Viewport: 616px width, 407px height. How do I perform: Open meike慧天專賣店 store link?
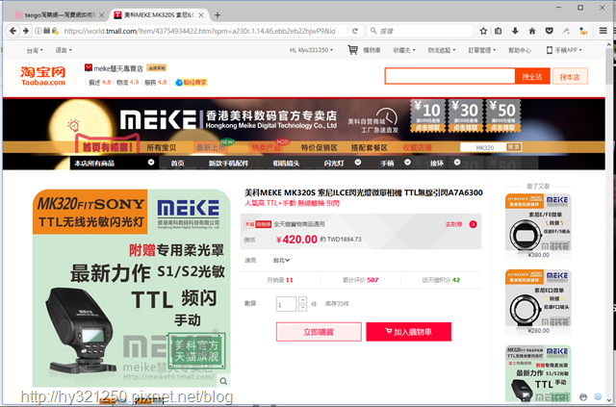coord(118,68)
